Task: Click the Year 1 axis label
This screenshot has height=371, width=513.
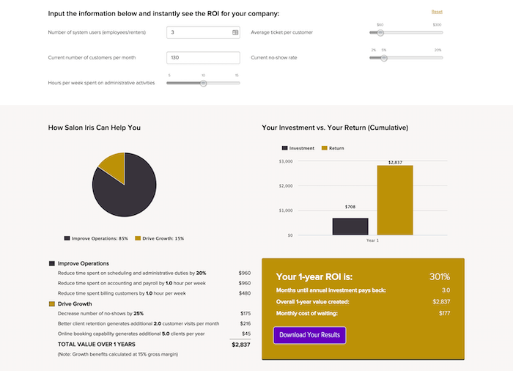Action: click(372, 240)
